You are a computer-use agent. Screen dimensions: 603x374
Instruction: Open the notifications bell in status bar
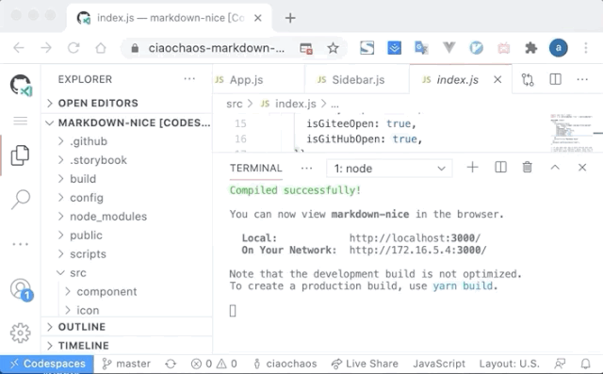tap(585, 364)
